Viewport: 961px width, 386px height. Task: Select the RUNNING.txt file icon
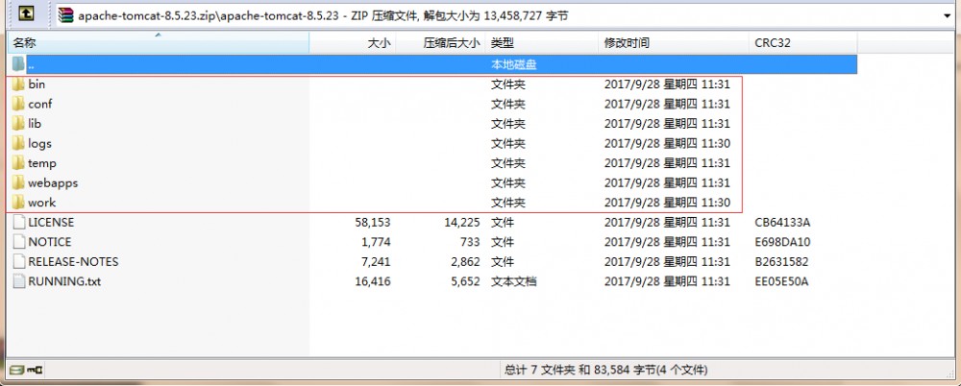pyautogui.click(x=19, y=281)
